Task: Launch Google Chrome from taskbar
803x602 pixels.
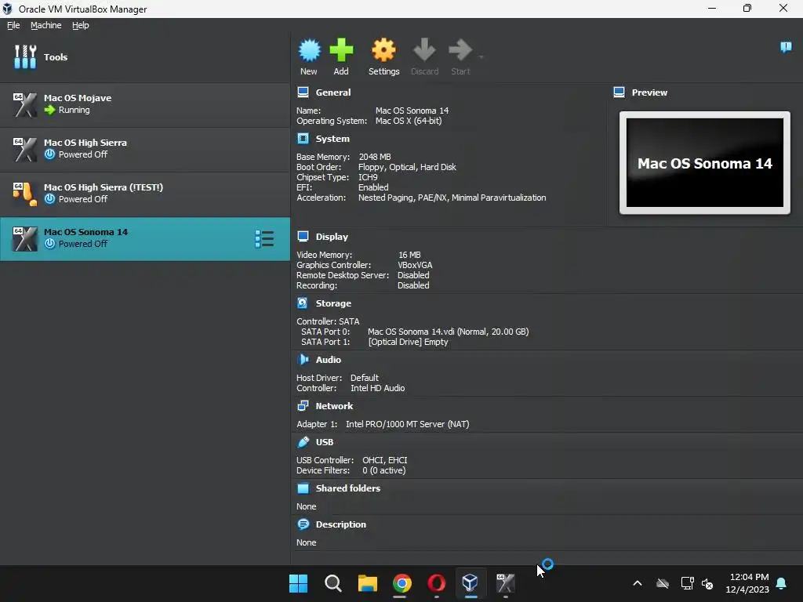Action: (402, 583)
